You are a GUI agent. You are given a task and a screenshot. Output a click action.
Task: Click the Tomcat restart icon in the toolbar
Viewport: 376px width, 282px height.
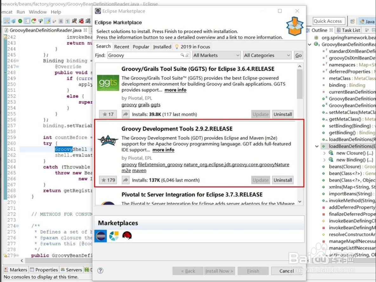88,21
